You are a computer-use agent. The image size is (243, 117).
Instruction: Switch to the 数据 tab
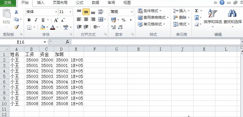point(95,3)
